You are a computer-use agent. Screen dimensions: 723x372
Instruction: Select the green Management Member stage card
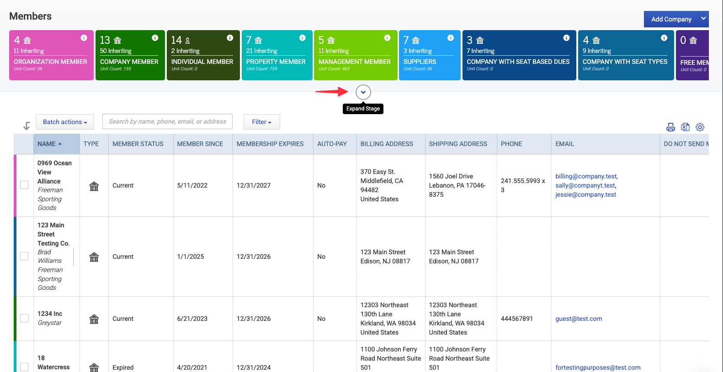(x=356, y=55)
